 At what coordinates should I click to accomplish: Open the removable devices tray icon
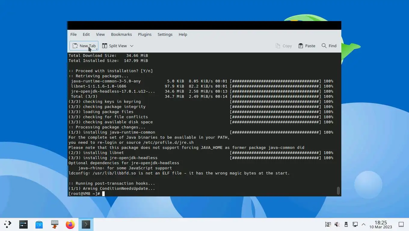[x=346, y=224]
